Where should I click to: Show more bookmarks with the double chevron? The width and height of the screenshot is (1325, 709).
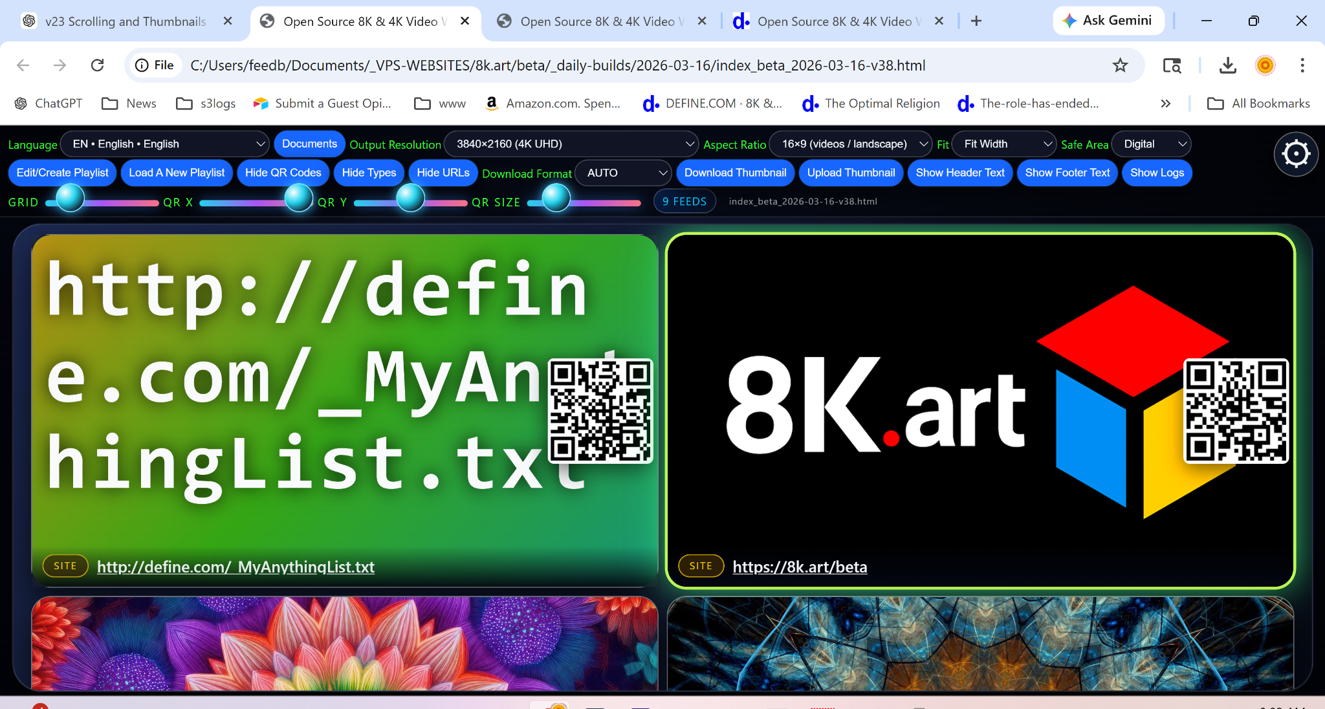1165,104
